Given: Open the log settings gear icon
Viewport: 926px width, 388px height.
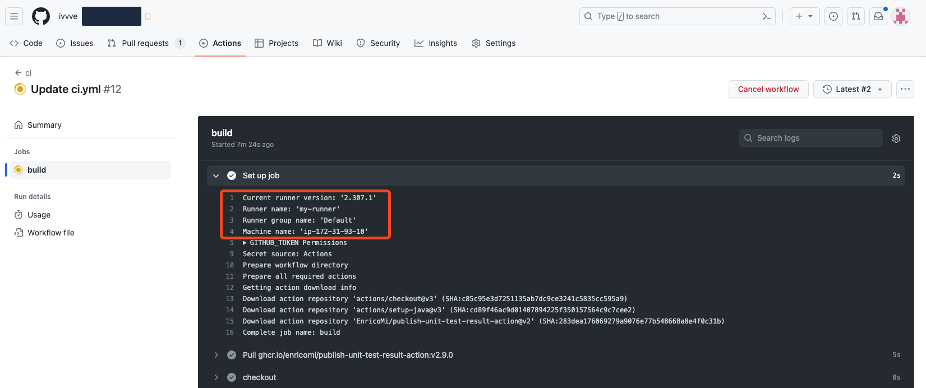Looking at the screenshot, I should (x=896, y=138).
